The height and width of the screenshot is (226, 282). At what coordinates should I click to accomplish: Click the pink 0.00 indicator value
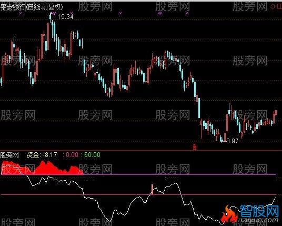click(x=72, y=155)
